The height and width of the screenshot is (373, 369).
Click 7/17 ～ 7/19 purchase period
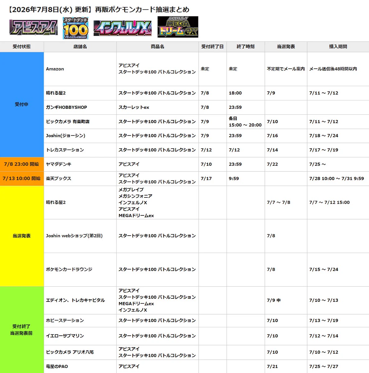pos(324,150)
